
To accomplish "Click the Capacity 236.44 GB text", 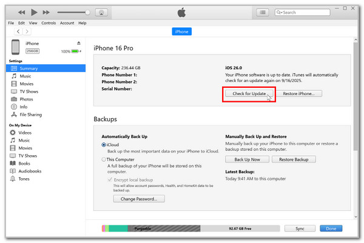I will pos(121,68).
